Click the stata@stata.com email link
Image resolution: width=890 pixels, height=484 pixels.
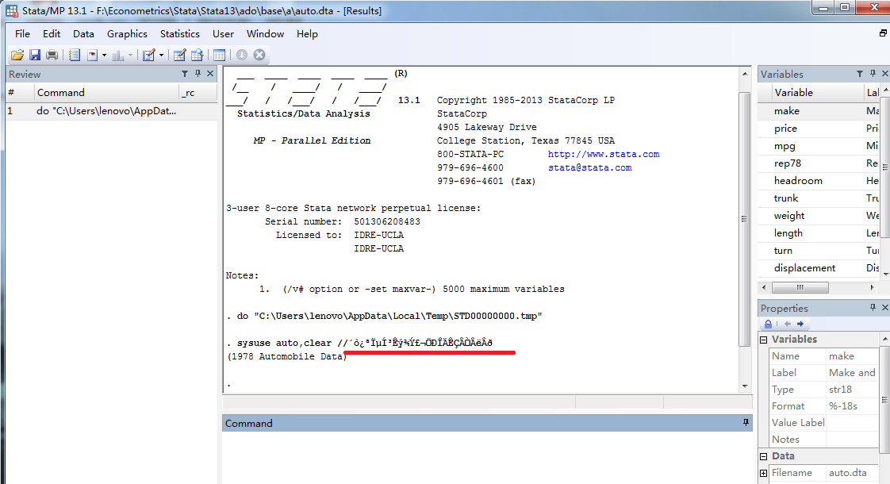(x=589, y=167)
